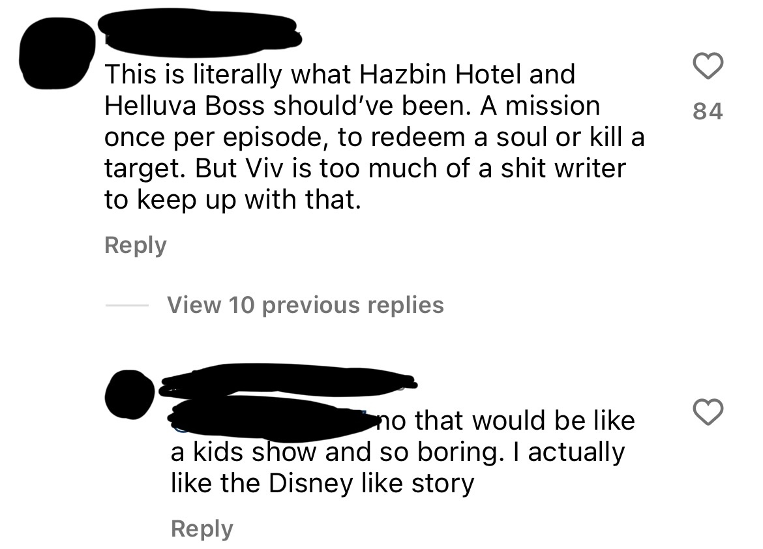Reply to the kids show comment
The image size is (763, 549).
(x=202, y=529)
